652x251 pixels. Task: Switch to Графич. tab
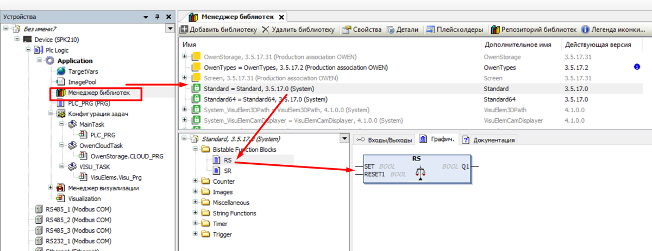click(437, 139)
